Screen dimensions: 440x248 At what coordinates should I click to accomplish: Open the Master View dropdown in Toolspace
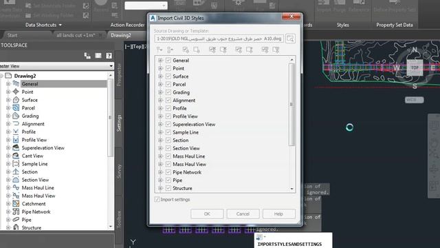click(x=111, y=66)
